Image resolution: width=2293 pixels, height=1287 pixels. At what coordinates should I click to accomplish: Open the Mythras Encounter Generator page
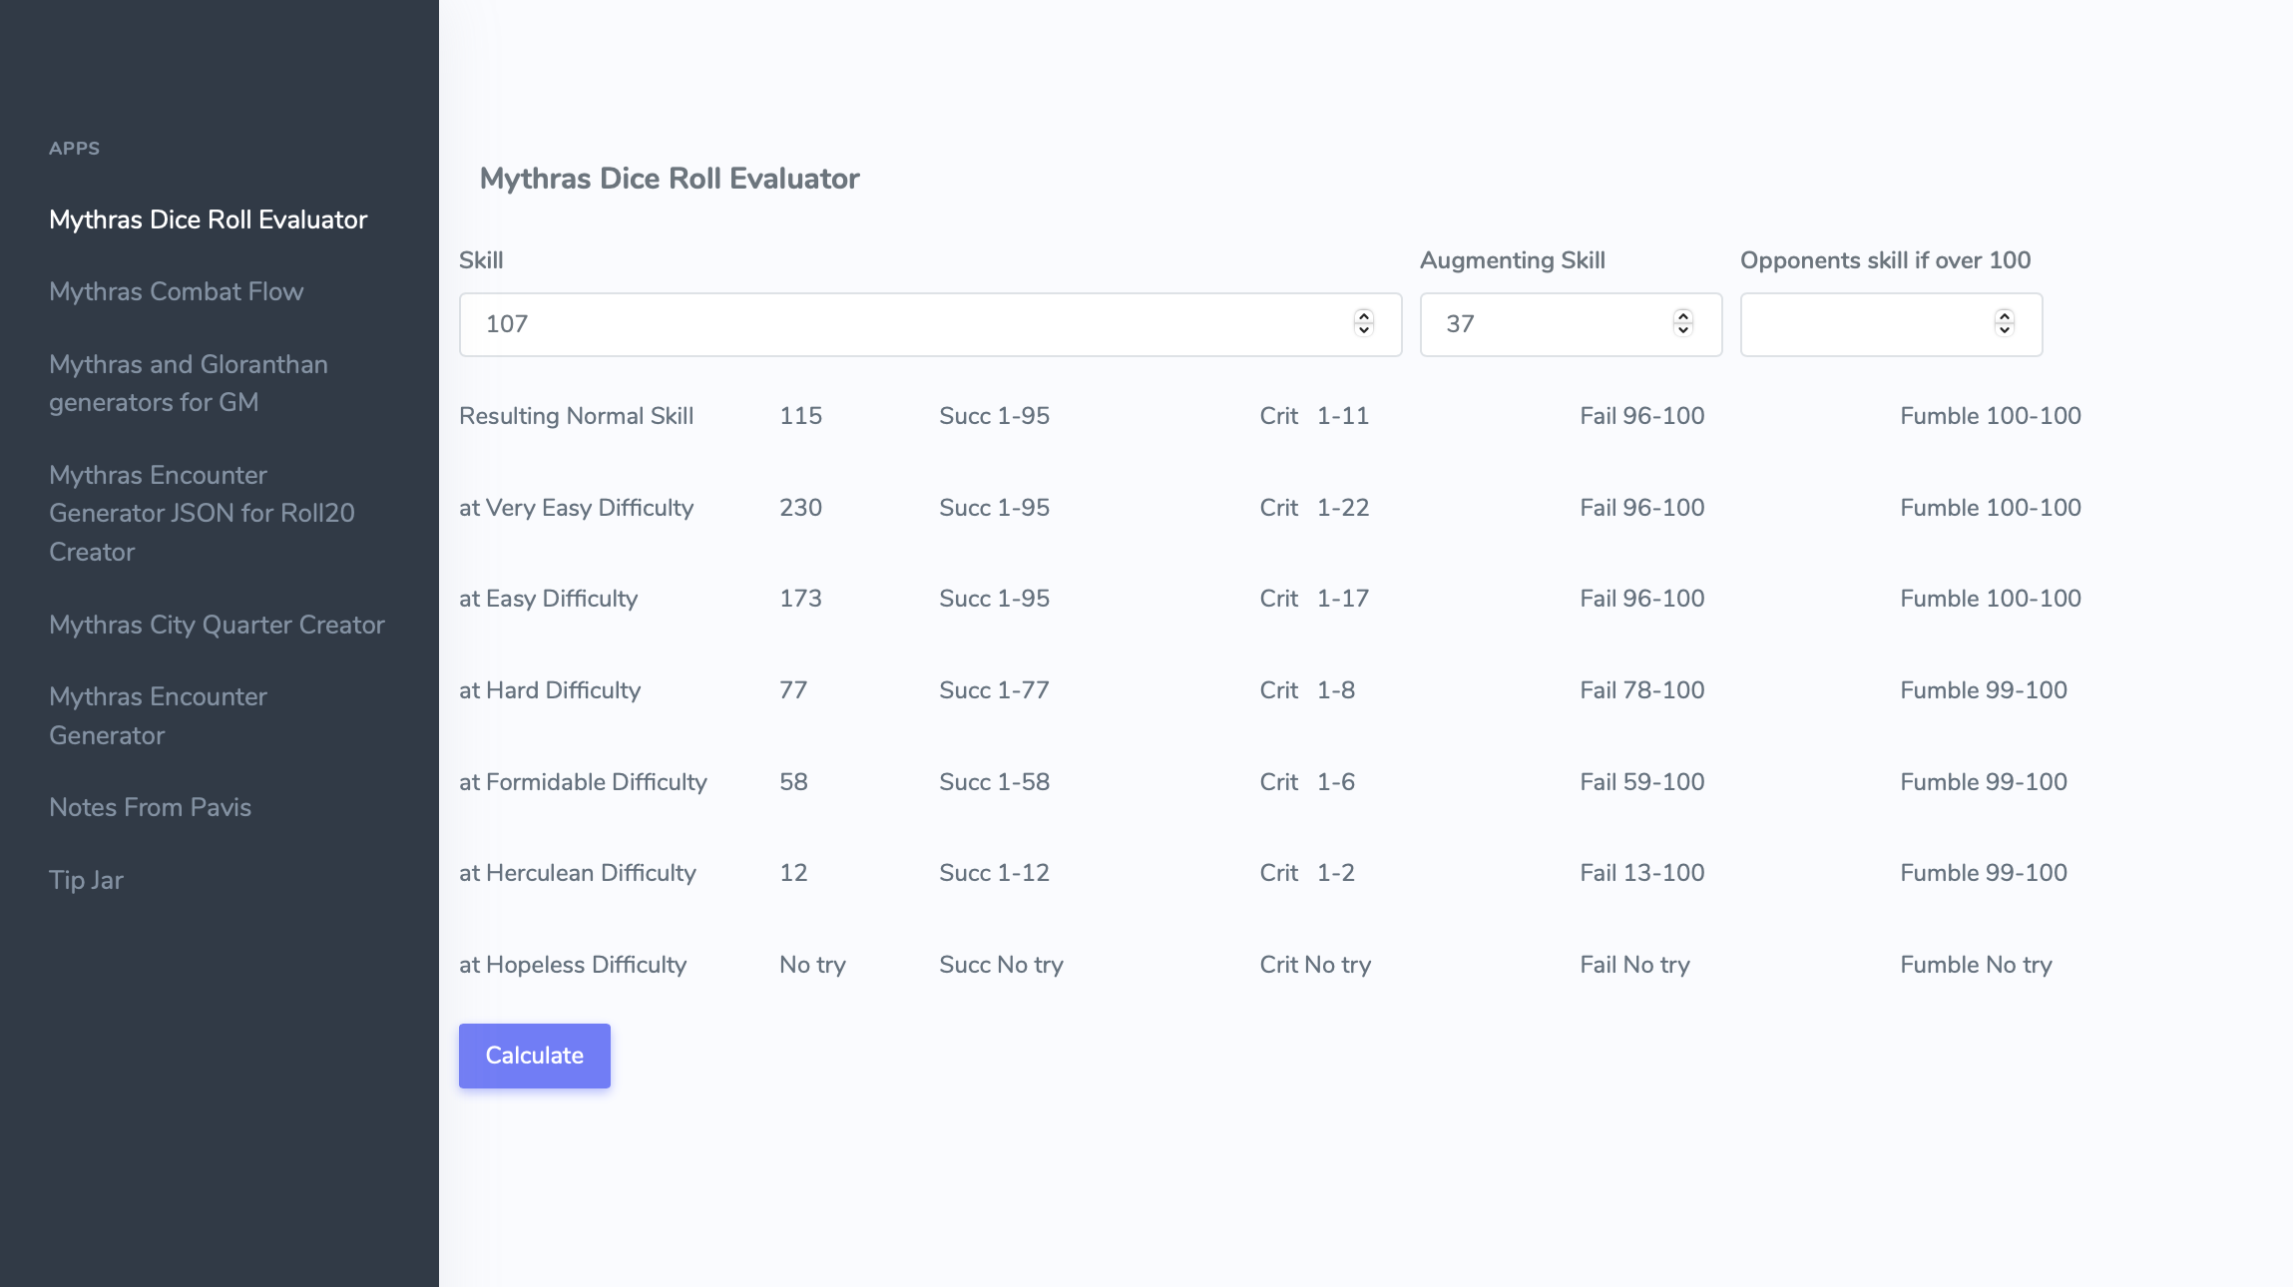coord(158,715)
